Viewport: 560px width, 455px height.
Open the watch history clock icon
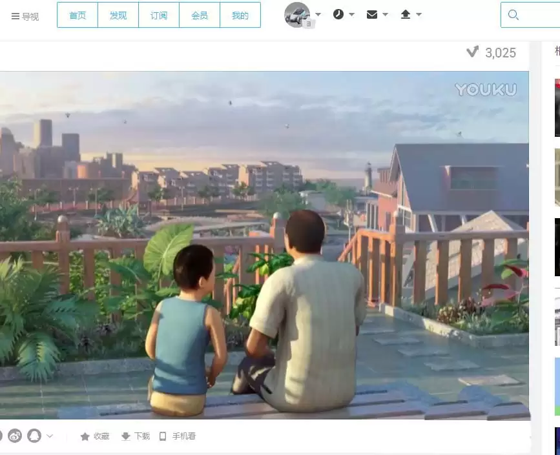338,14
